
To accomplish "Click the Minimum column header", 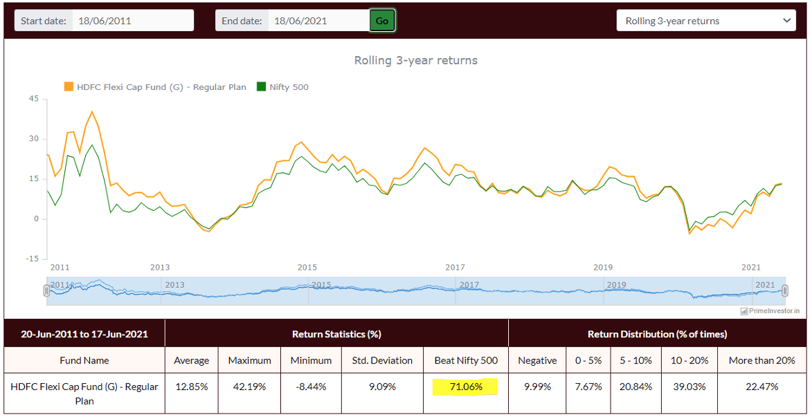I will coord(311,360).
